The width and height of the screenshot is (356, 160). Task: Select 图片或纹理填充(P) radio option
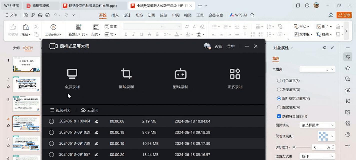coord(293,98)
